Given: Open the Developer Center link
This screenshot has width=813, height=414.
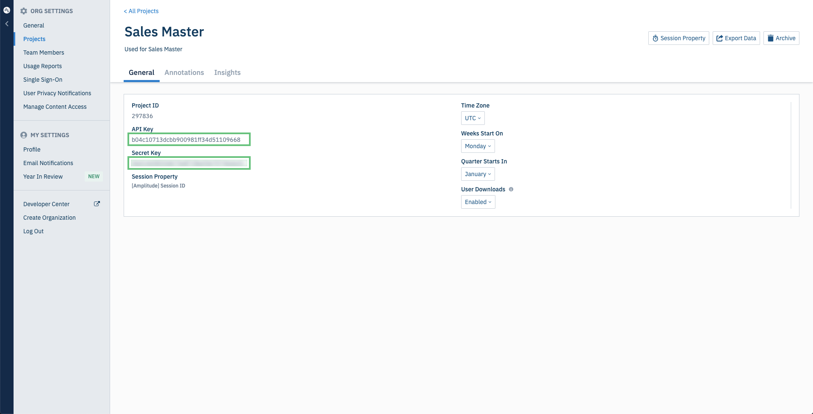Looking at the screenshot, I should [46, 204].
